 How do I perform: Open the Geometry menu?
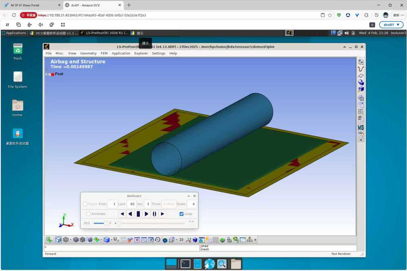point(88,53)
